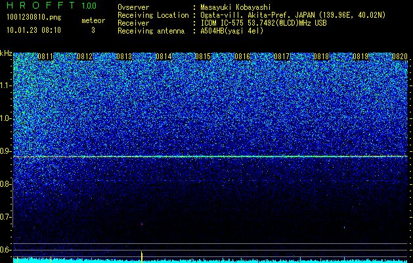Click the 0812 time marker

coord(85,57)
